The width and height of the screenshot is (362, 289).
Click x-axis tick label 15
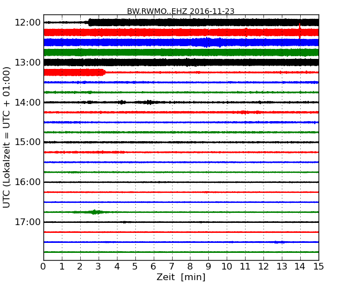pos(319,266)
